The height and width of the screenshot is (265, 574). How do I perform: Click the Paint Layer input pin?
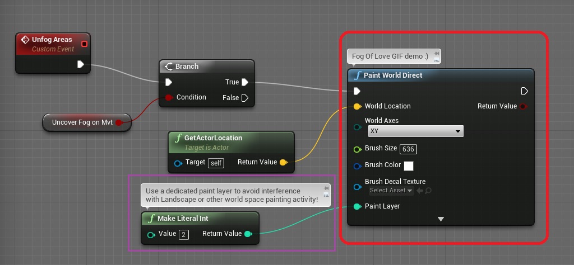tap(357, 207)
